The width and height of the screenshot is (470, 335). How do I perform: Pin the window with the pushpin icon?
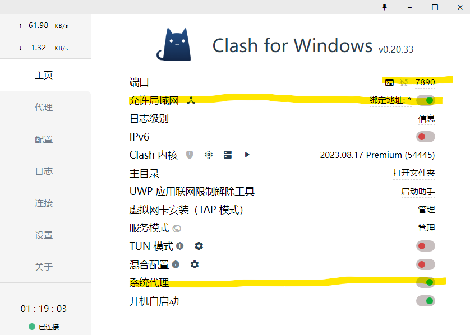[x=385, y=7]
